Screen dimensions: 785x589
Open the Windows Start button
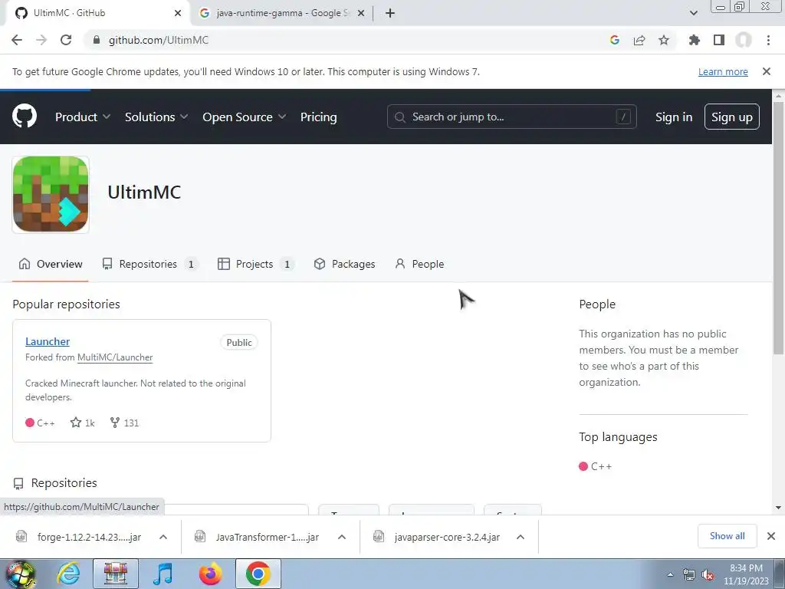20,574
